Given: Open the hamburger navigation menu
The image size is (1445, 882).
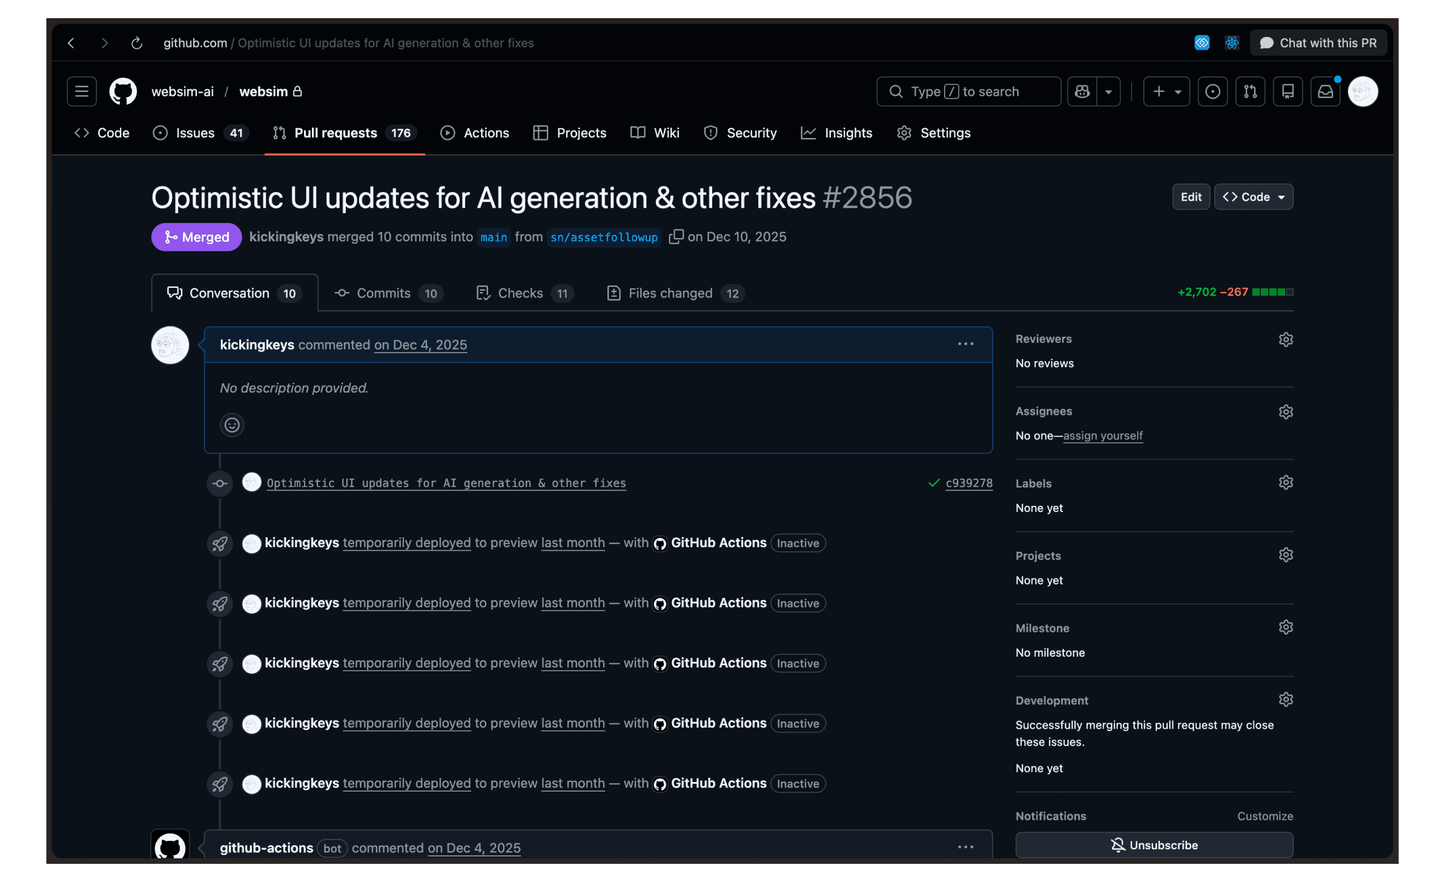Looking at the screenshot, I should coord(82,91).
